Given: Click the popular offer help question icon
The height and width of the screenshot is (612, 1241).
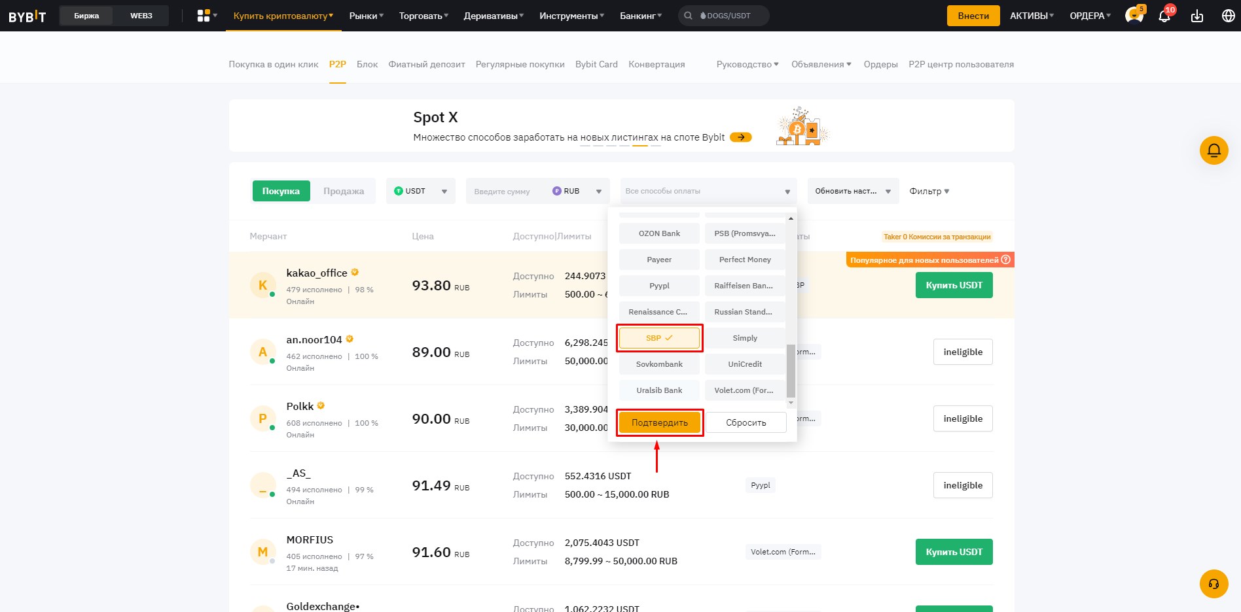Looking at the screenshot, I should (1006, 260).
